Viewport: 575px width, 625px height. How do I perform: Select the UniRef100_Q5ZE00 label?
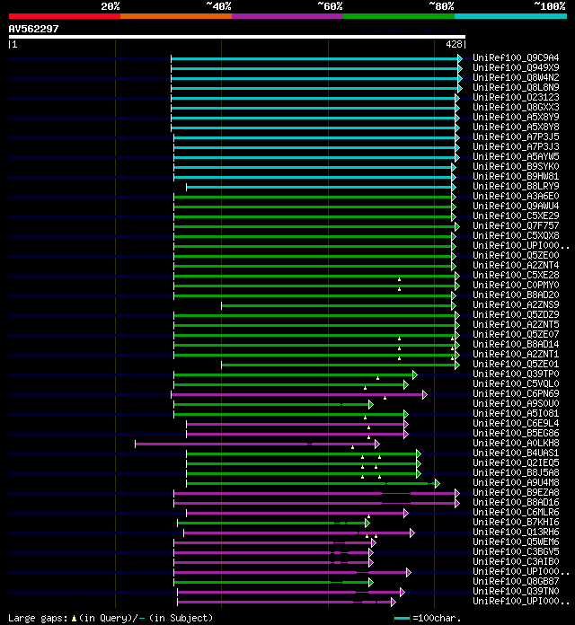point(516,255)
